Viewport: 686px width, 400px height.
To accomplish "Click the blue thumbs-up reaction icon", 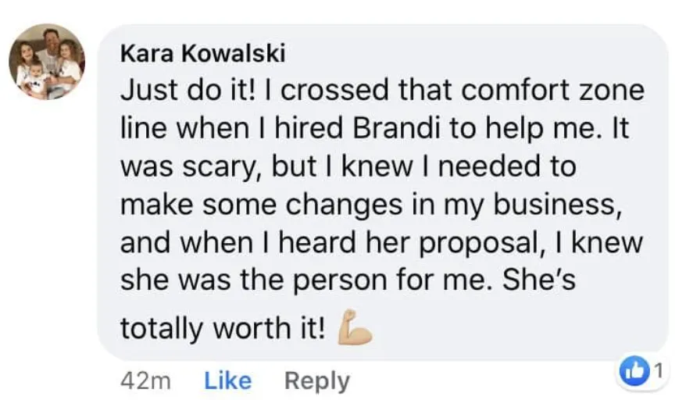I will point(634,371).
